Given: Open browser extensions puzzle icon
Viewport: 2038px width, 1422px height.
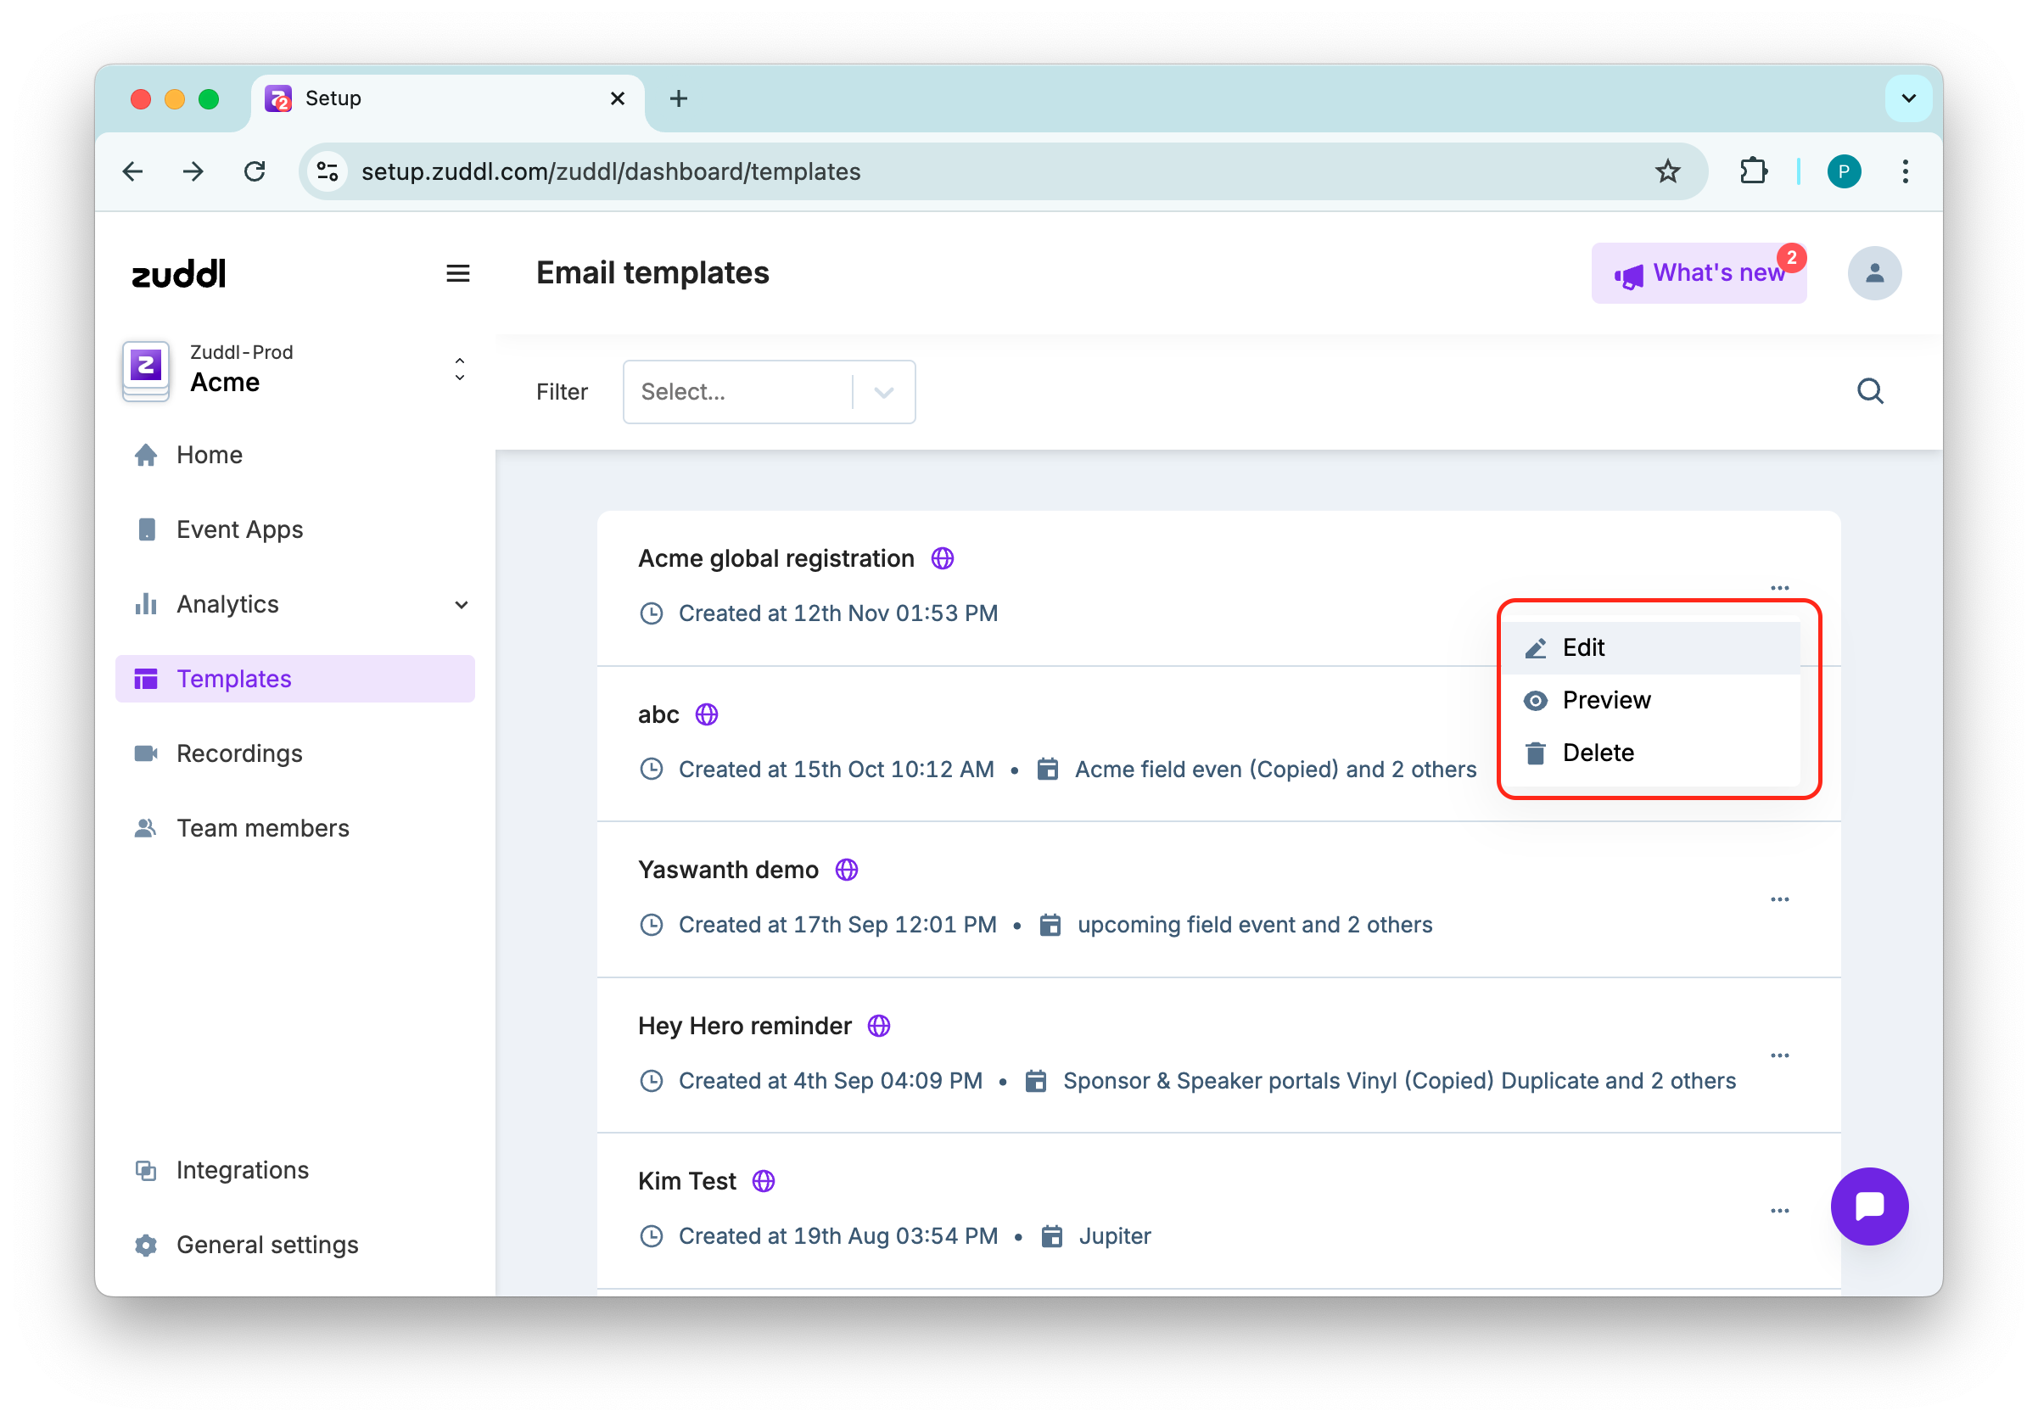Looking at the screenshot, I should click(1753, 171).
